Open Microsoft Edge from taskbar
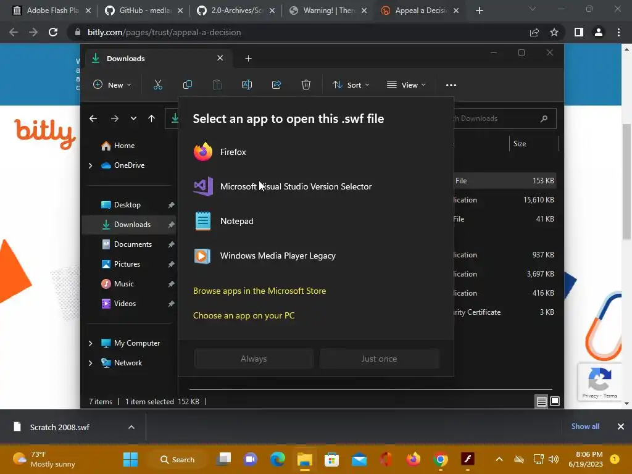 point(277,459)
